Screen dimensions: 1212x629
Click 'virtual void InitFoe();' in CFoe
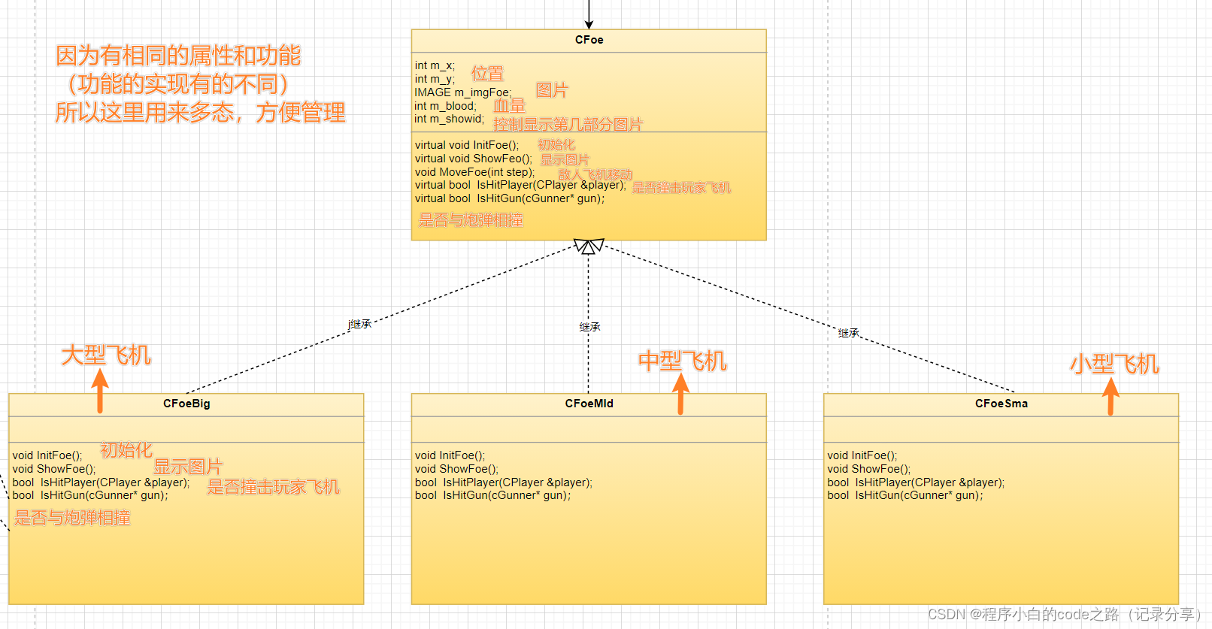click(x=467, y=145)
